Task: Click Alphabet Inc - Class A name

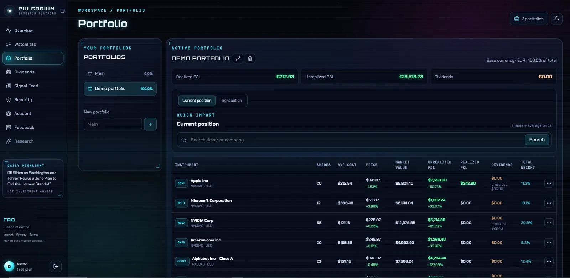Action: pos(212,259)
